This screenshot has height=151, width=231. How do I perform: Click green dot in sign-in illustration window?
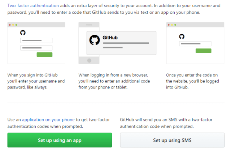16,25
